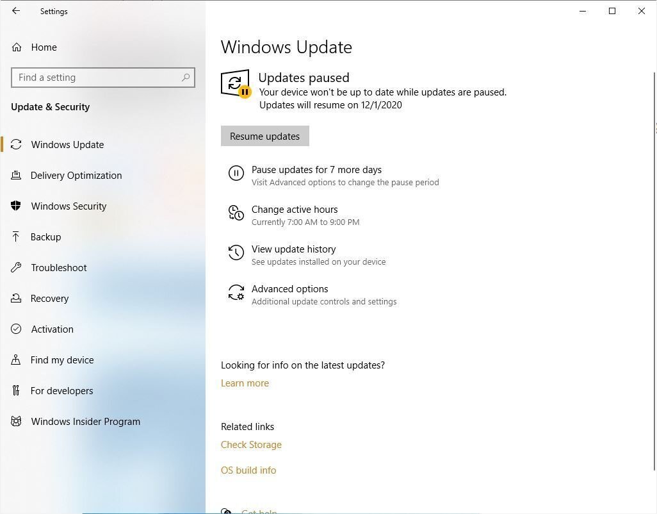The width and height of the screenshot is (657, 514).
Task: Open Change active hours
Action: click(x=295, y=209)
